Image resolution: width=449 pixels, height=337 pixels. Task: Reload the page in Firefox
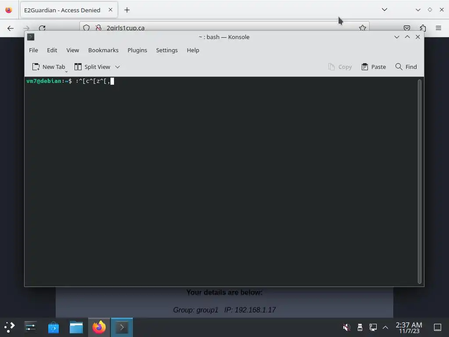coord(42,28)
